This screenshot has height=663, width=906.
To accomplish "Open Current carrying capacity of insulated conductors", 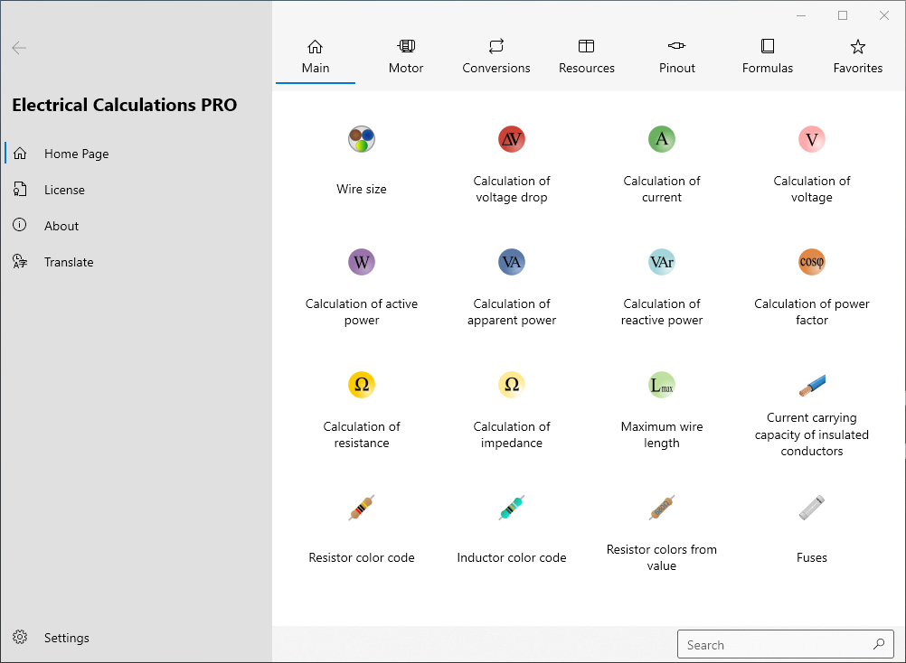I will 812,387.
